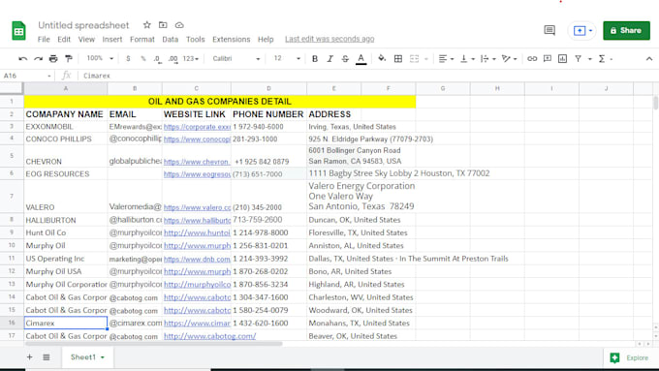Select the Paint format roller icon
This screenshot has width=659, height=371.
coord(69,59)
